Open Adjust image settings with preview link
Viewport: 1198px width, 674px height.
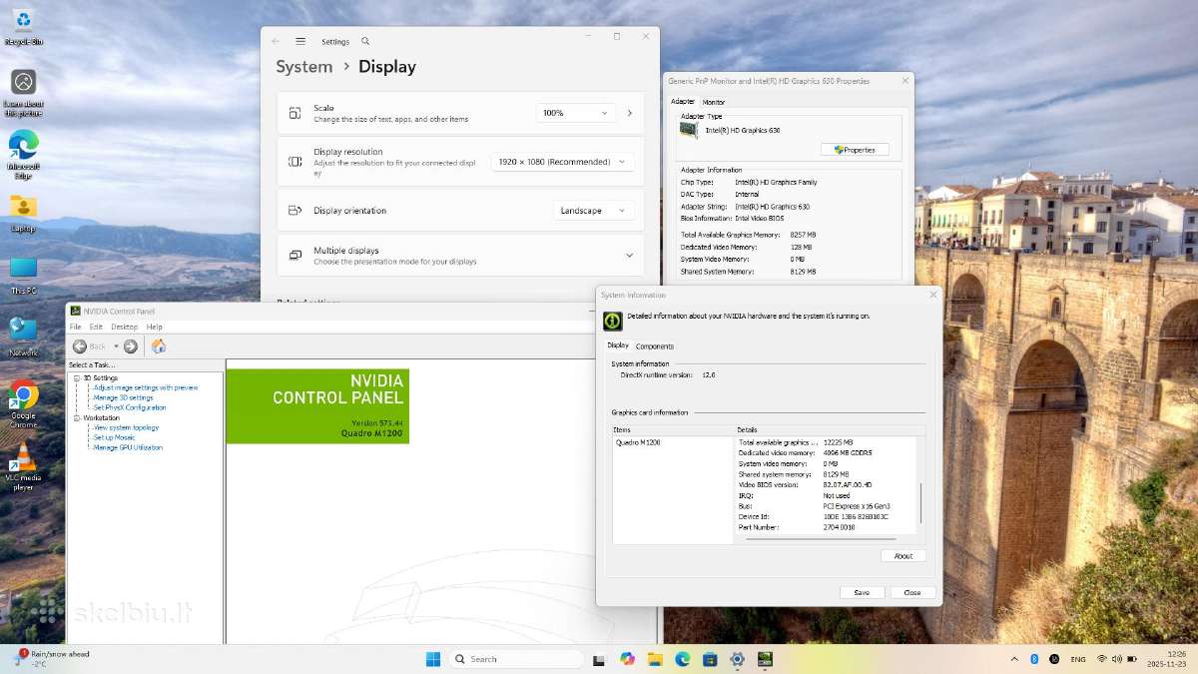click(x=146, y=387)
